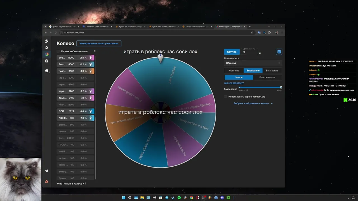The width and height of the screenshot is (358, 201).
Task: Select lot row здра 3200
Action: [x=76, y=91]
